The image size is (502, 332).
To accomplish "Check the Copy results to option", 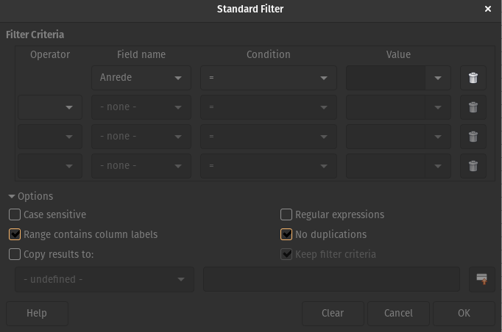I will click(x=15, y=254).
